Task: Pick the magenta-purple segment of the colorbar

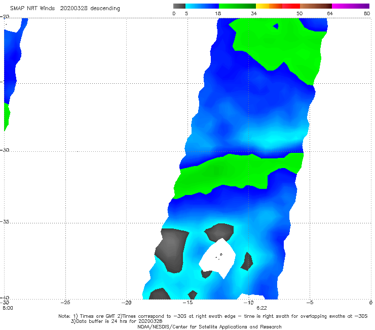Action: 351,6
